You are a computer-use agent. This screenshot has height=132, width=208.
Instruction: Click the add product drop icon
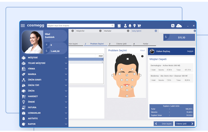130,26
